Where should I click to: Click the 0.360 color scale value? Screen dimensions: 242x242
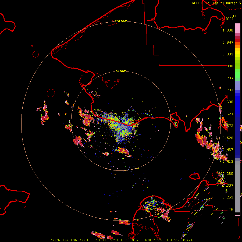228,174
